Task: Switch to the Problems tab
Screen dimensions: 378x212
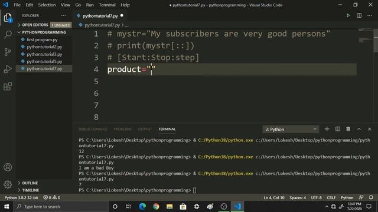Action: point(122,129)
